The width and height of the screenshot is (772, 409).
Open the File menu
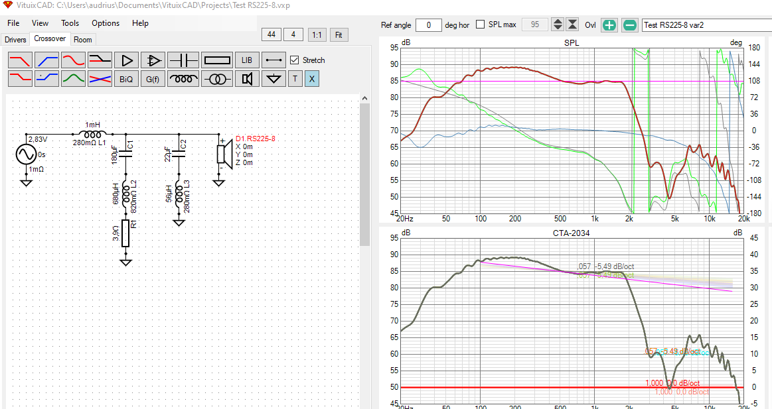point(13,23)
